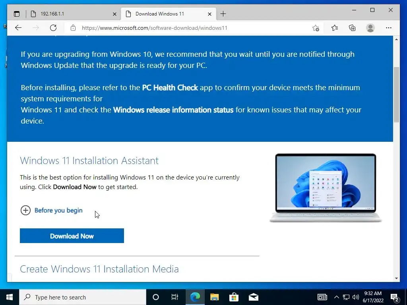The height and width of the screenshot is (305, 407).
Task: View site information lock icon
Action: pos(73,28)
